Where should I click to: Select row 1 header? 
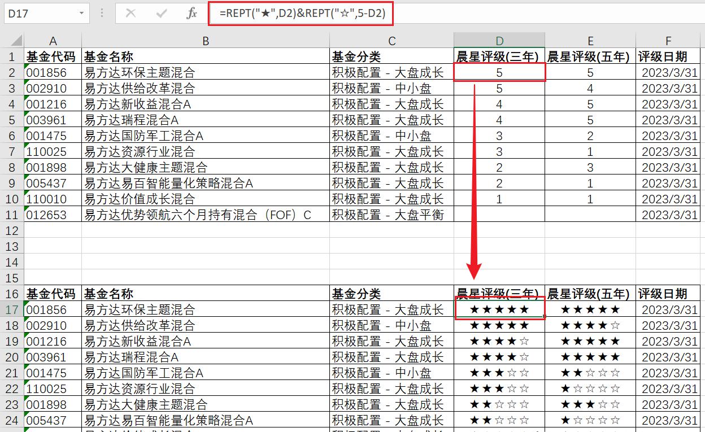[12, 56]
